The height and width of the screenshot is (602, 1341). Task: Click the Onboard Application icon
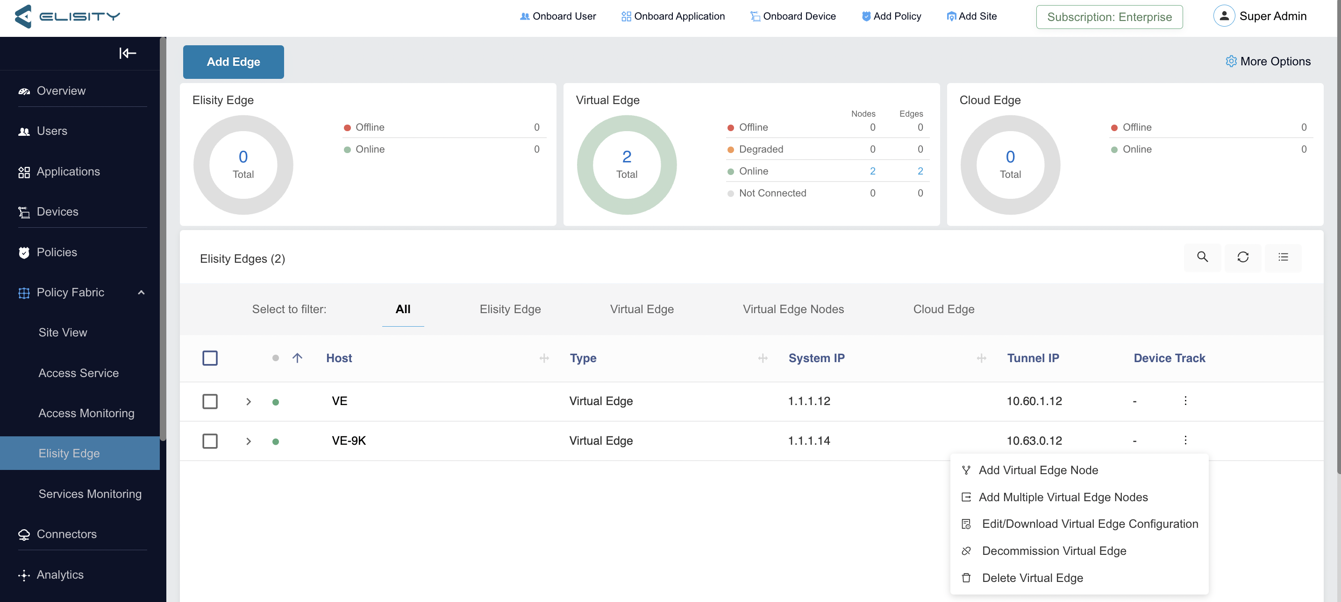(626, 17)
